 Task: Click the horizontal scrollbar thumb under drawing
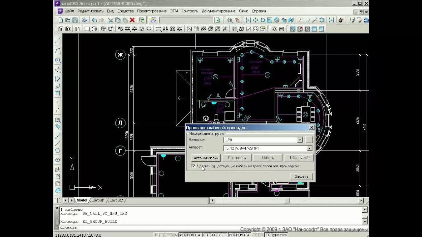286,200
